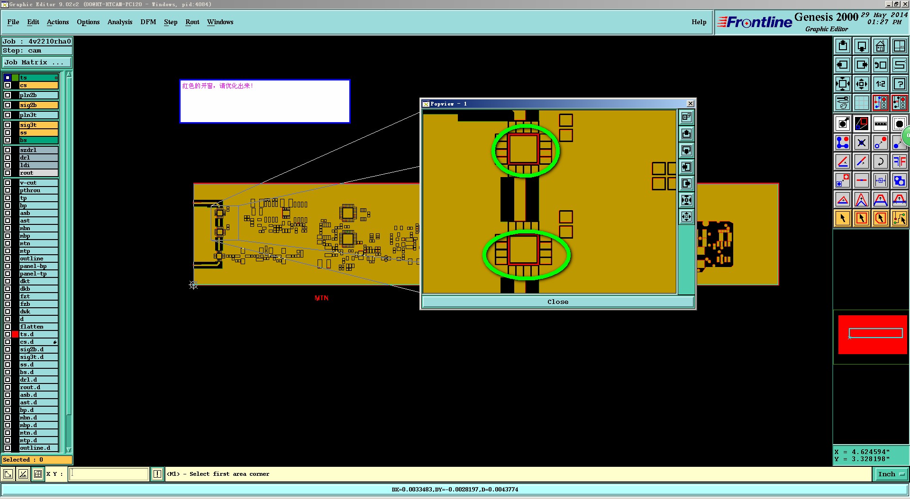Screen dimensions: 910x499
Task: Toggle the checkbox for layer v-cut
Action: (8, 183)
